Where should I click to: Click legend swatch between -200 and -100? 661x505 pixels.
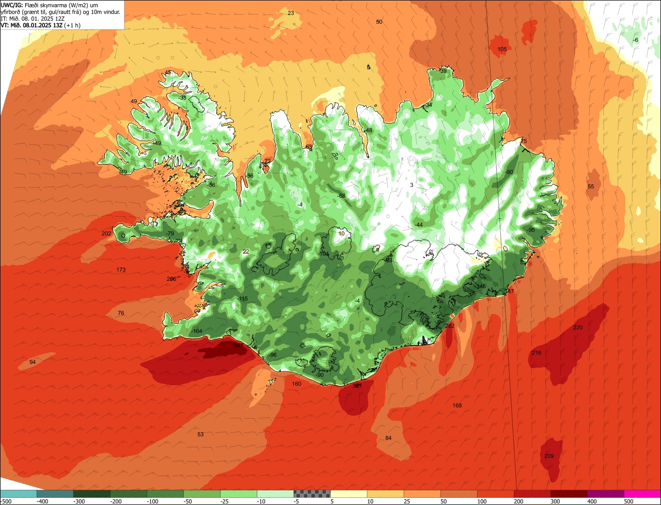pos(128,494)
